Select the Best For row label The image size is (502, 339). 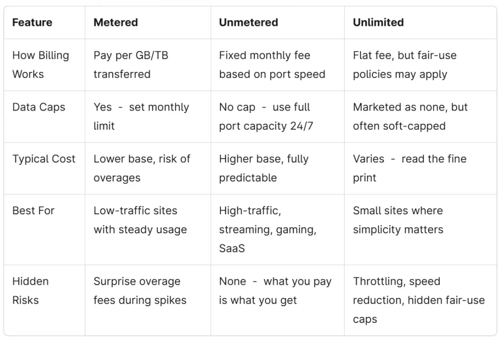click(x=33, y=211)
